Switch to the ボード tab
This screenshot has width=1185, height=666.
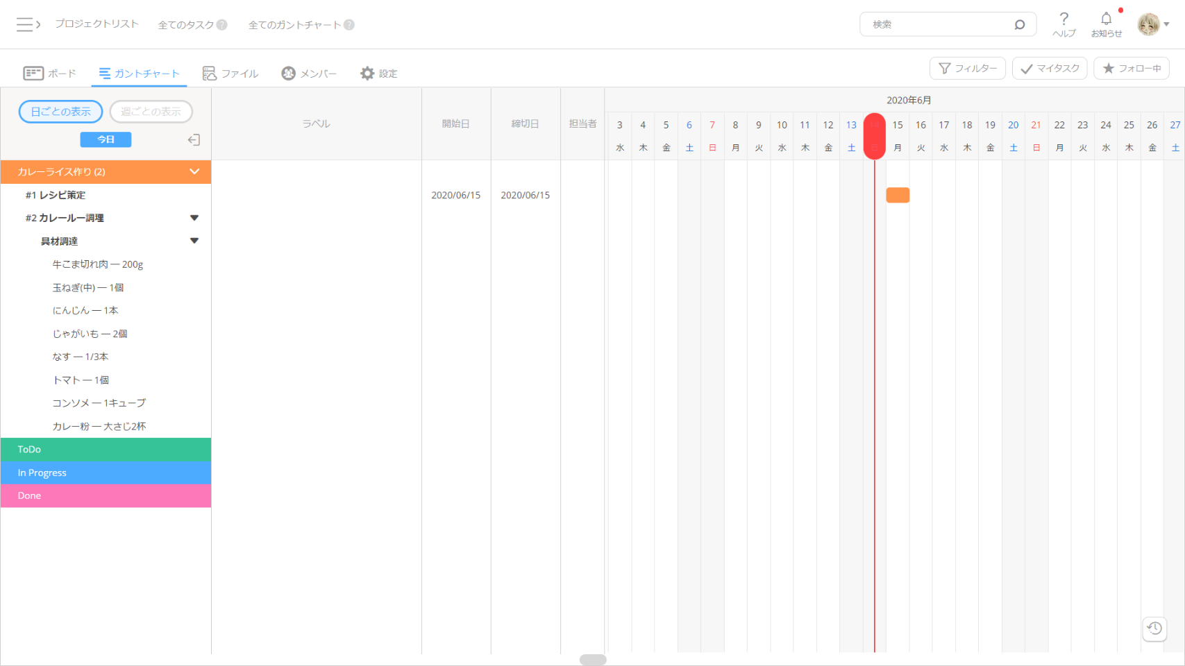[x=50, y=74]
